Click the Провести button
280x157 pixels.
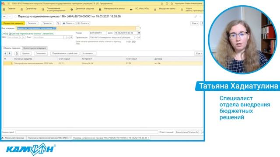tap(47, 23)
